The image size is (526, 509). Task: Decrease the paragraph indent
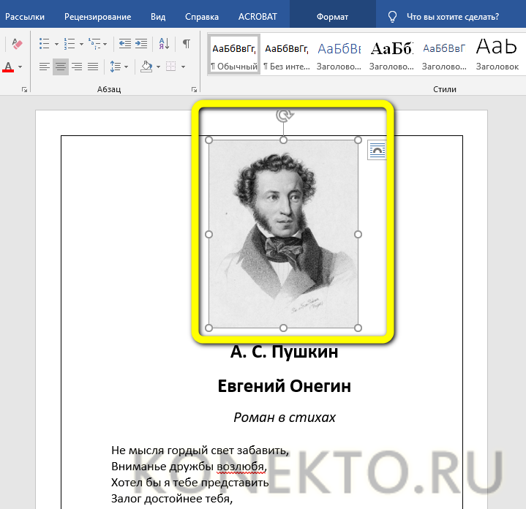pos(125,44)
